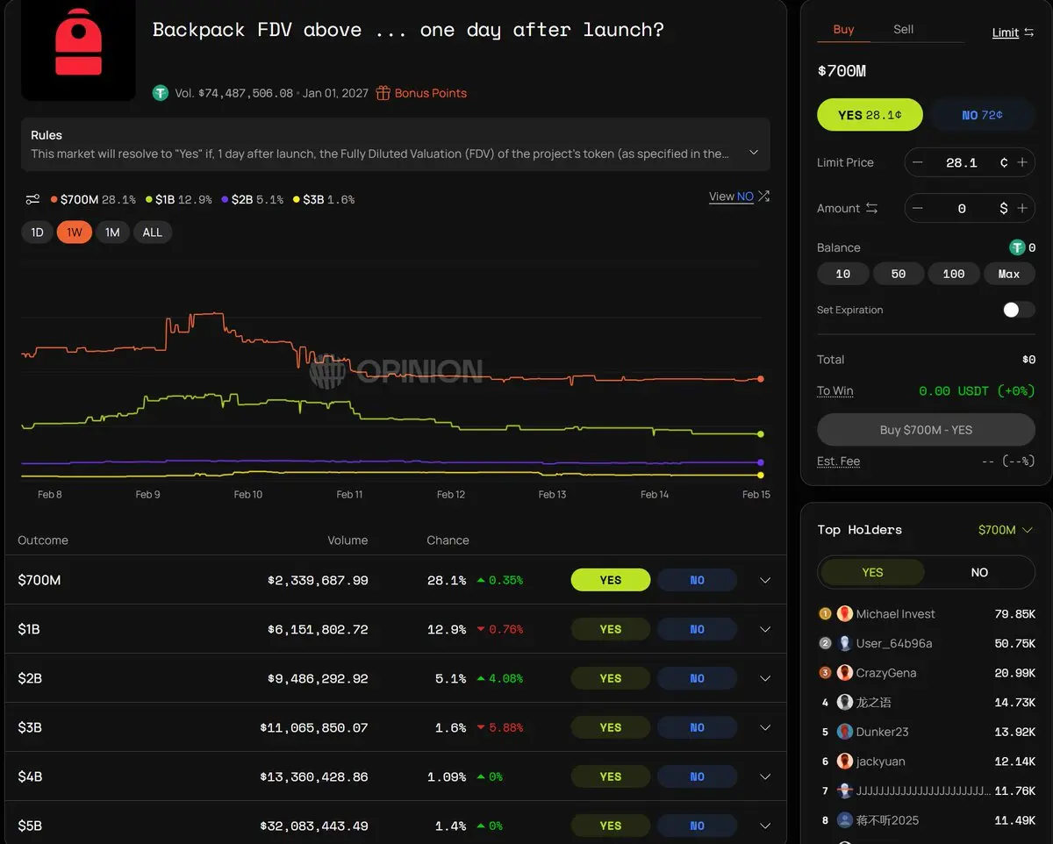The image size is (1053, 844).
Task: Open User_64b96a's avatar
Action: (845, 643)
